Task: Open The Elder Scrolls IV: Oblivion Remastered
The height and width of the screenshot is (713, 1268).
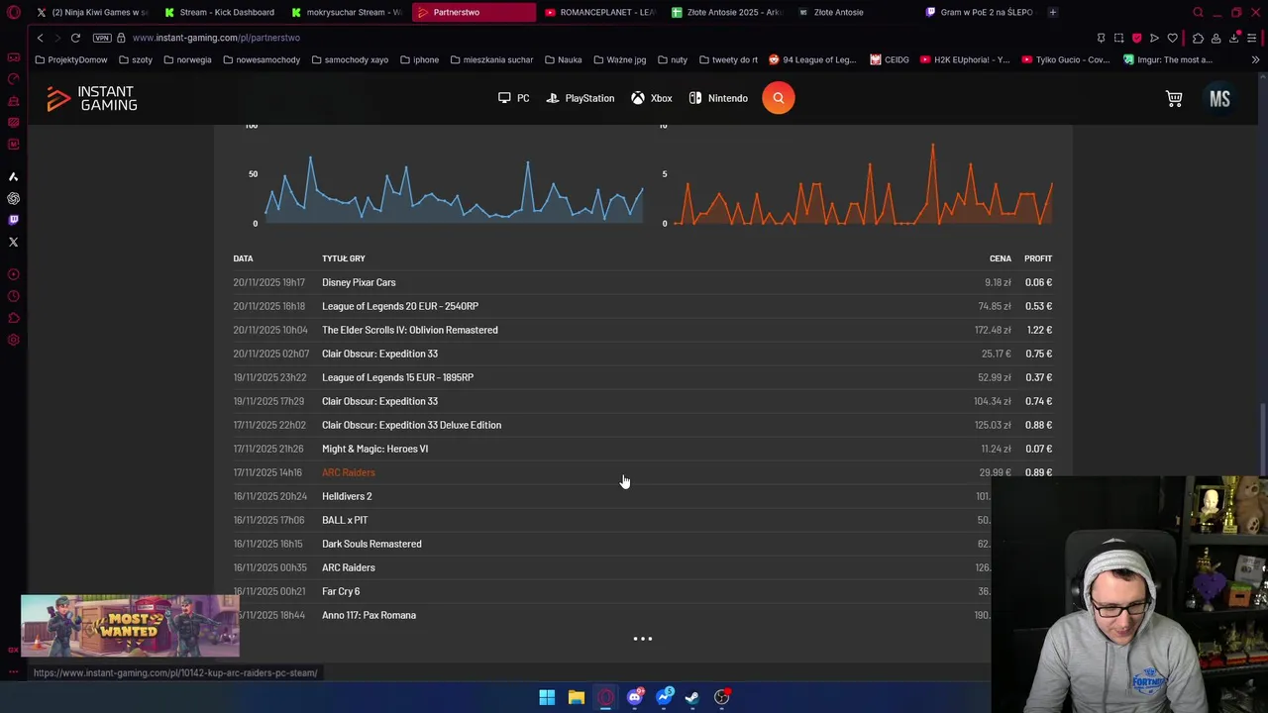Action: point(410,330)
